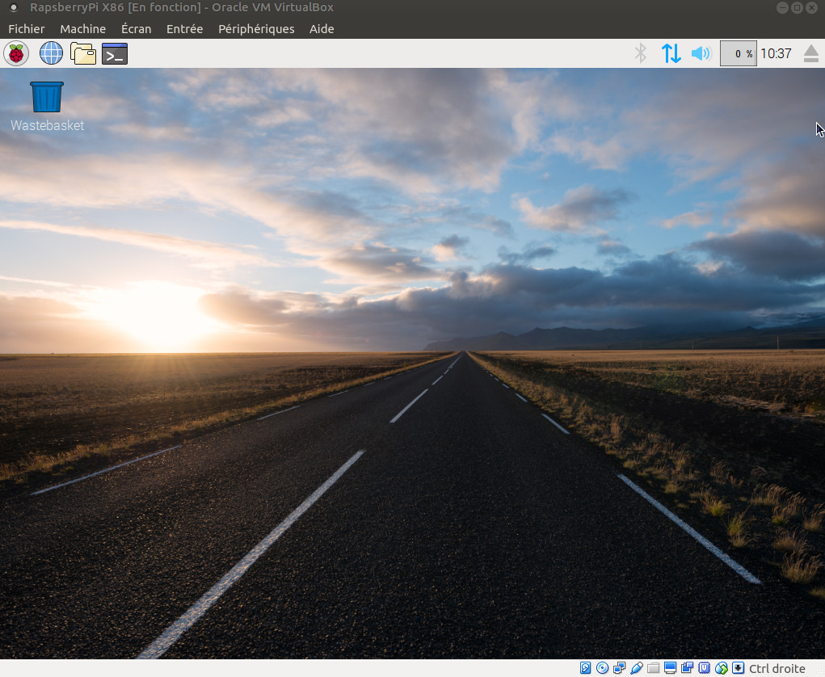Screen dimensions: 825x677
Task: Open the Aide menu
Action: [322, 29]
